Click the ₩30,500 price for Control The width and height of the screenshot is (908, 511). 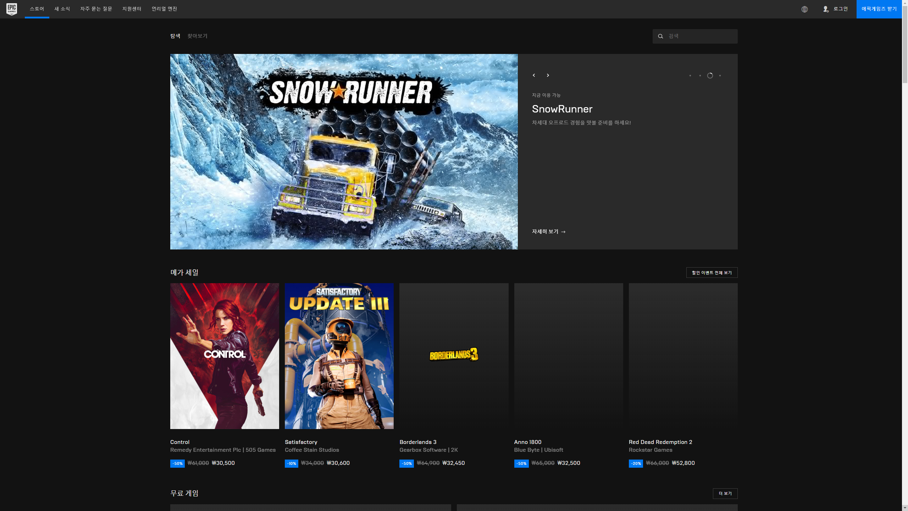click(x=223, y=463)
